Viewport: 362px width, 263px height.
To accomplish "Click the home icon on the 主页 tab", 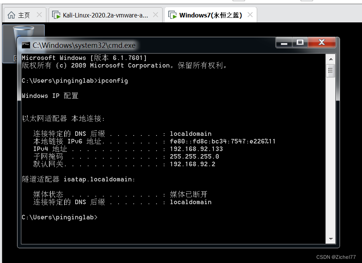I will click(10, 14).
